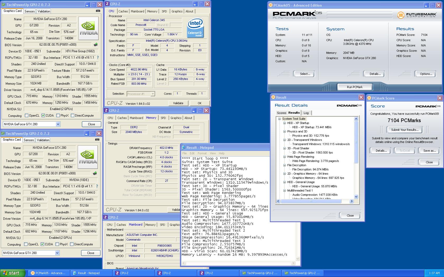Click the Result - Notepad title bar icon

[183, 147]
